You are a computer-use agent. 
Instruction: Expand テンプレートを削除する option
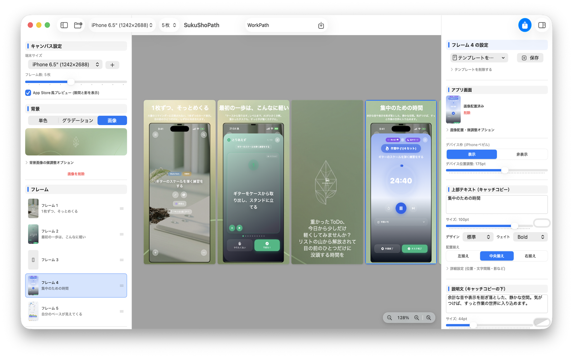click(x=471, y=69)
